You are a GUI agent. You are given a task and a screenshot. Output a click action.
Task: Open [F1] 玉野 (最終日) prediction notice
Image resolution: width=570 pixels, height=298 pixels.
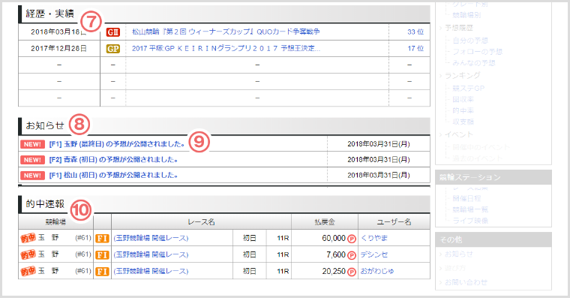(117, 144)
